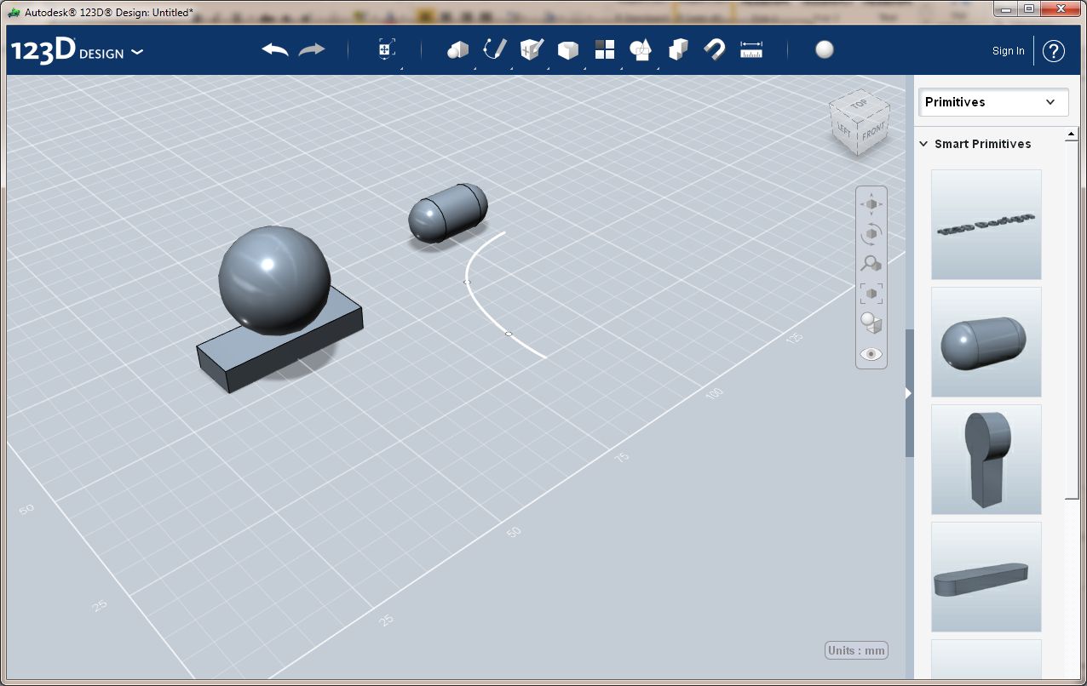Image resolution: width=1087 pixels, height=686 pixels.
Task: Click Sign In link
Action: (x=1009, y=51)
